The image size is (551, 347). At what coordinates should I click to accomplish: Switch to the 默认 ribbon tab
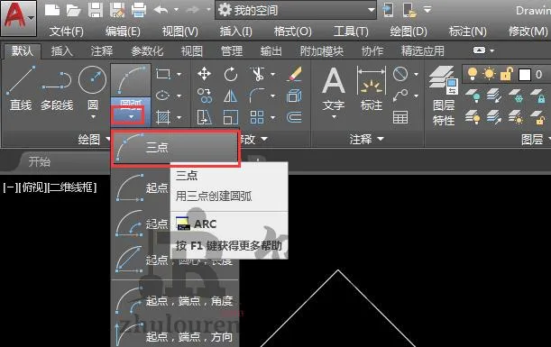(23, 51)
